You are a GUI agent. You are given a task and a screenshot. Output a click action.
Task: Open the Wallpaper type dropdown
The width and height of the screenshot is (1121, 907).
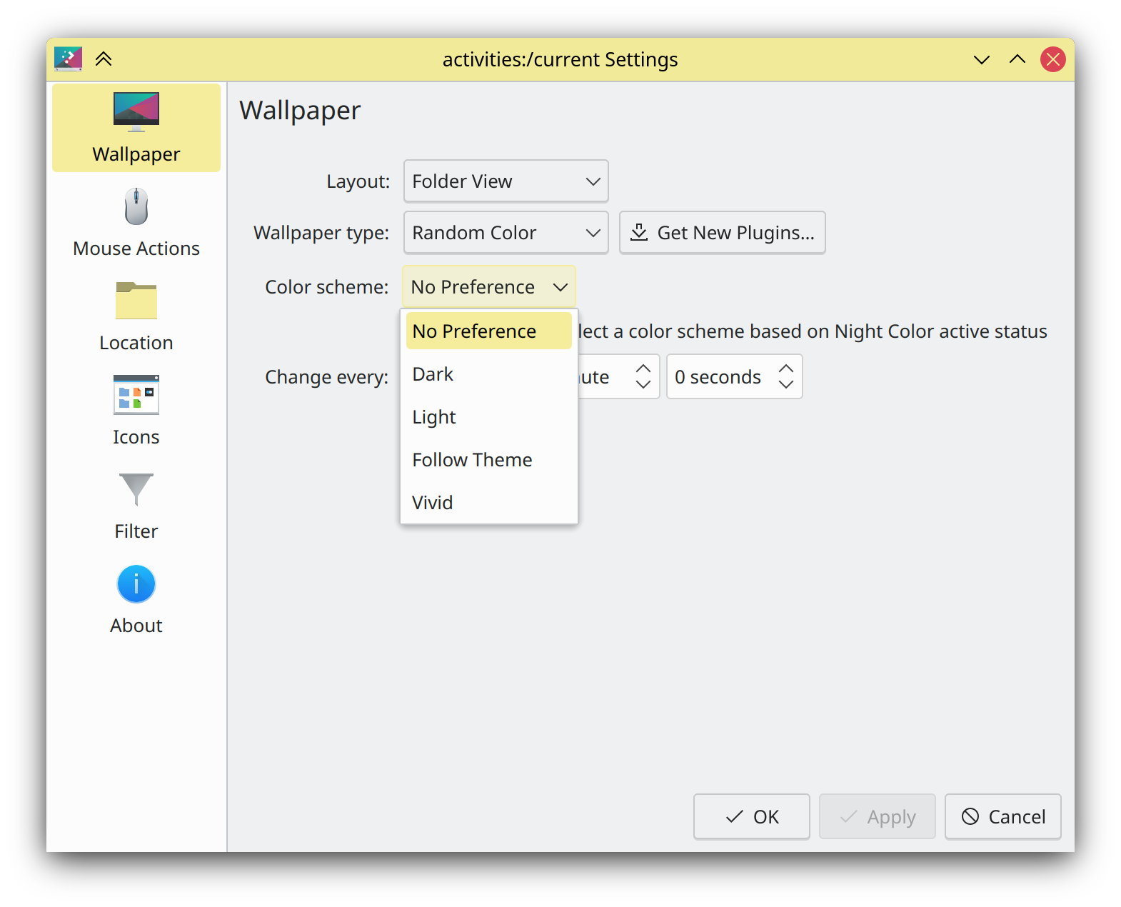tap(506, 233)
